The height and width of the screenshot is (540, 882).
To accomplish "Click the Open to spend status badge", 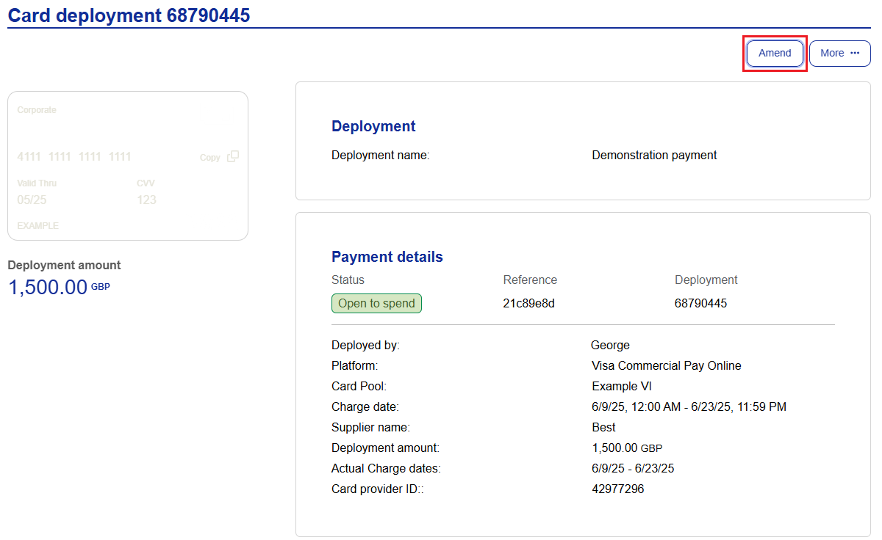I will [376, 303].
